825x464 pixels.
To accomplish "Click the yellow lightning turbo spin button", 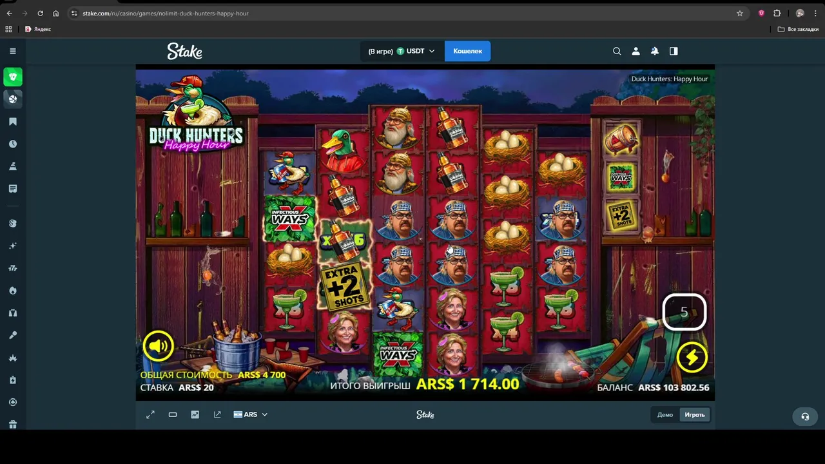I will coord(692,358).
